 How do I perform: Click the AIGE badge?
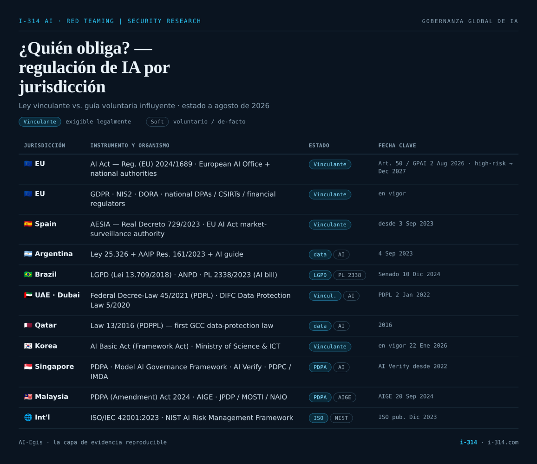(345, 397)
